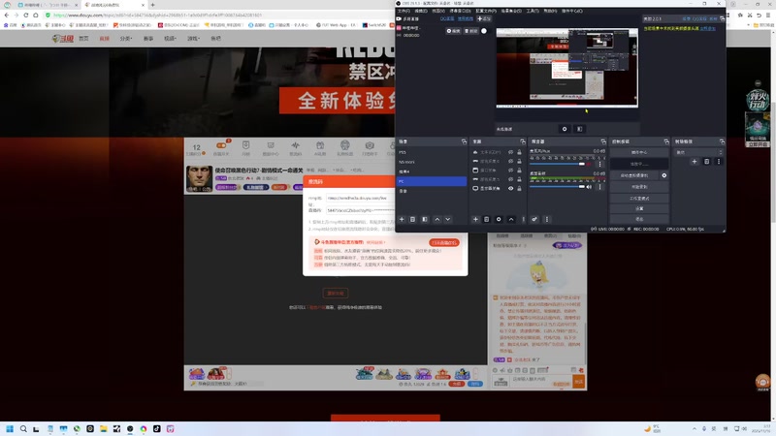This screenshot has width=776, height=436.
Task: Adjust Mic/Aux volume slider
Action: (x=558, y=164)
